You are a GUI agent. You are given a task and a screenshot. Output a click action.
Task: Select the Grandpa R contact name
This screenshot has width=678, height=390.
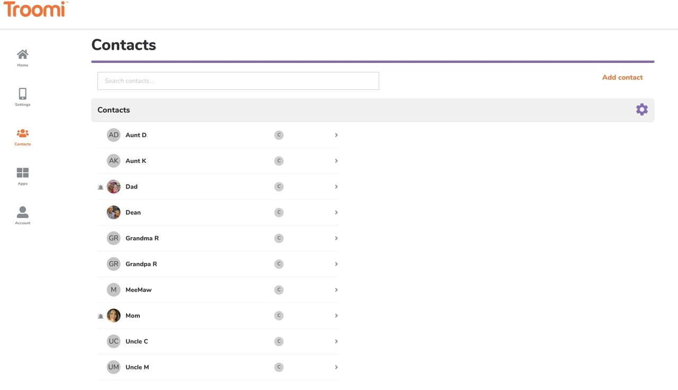141,264
